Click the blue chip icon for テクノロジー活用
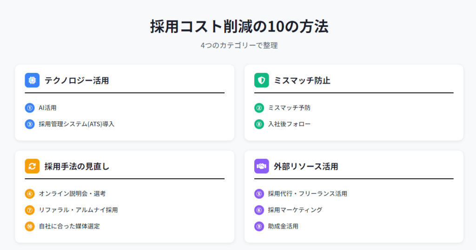The image size is (476, 250). (32, 80)
